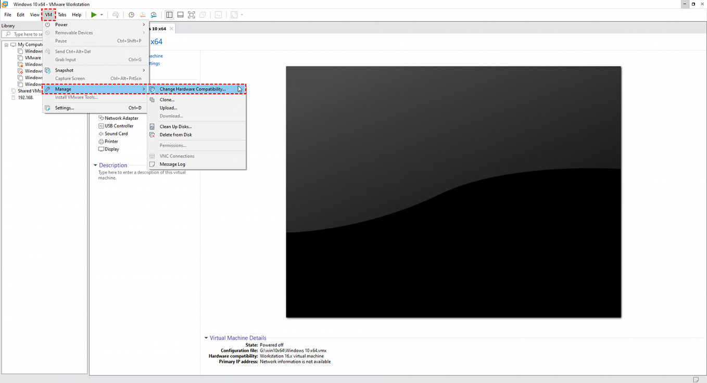Click the library search field
This screenshot has height=383, width=707.
point(23,34)
